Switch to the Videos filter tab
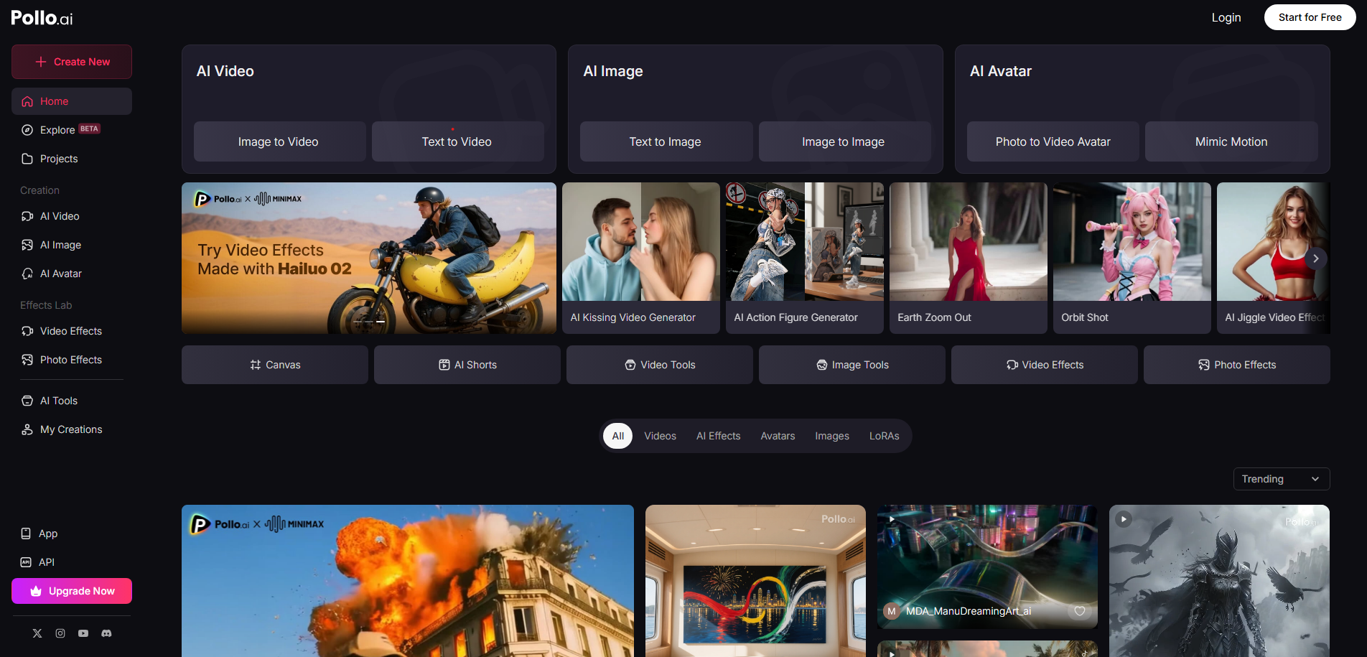This screenshot has width=1367, height=657. [660, 436]
